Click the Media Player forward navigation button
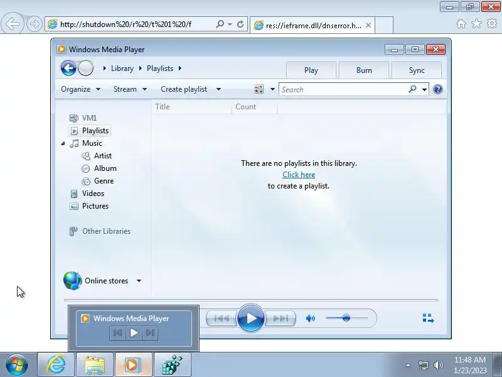The height and width of the screenshot is (377, 502). coord(85,68)
